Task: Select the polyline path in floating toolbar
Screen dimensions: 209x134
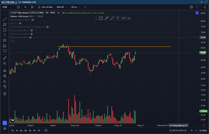Action: point(123,18)
